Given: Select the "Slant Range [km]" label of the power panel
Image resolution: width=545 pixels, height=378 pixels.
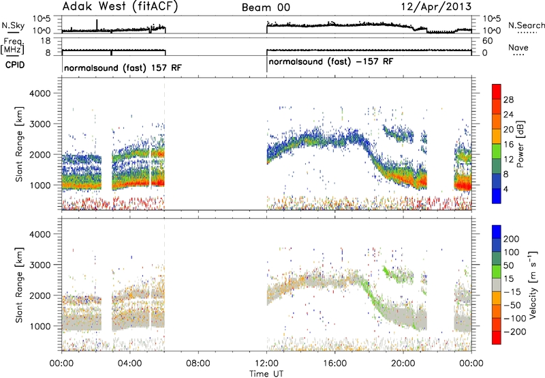Looking at the screenshot, I should 19,144.
